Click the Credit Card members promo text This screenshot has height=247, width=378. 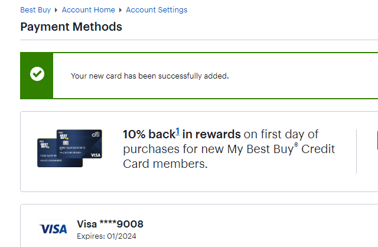click(165, 164)
